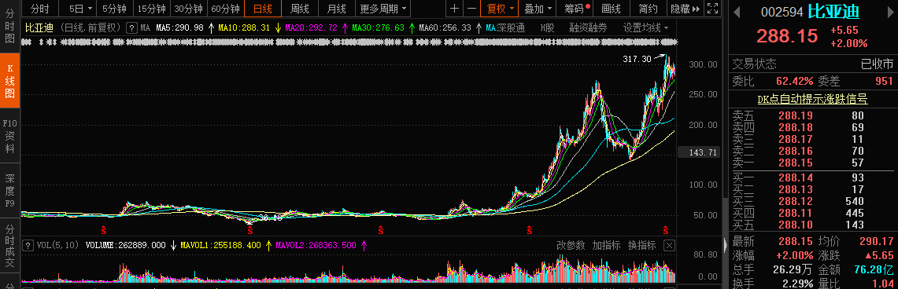Click the leftmost red S marker
Image resolution: width=898 pixels, height=289 pixels.
(x=104, y=229)
